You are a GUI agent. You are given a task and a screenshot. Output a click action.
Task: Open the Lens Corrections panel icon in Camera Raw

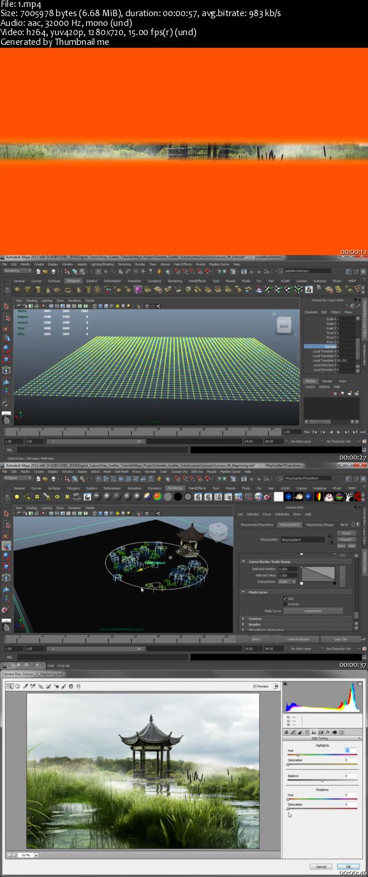(321, 732)
